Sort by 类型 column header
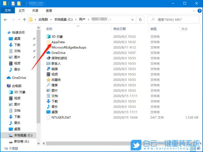203x152 pixels. point(153,29)
